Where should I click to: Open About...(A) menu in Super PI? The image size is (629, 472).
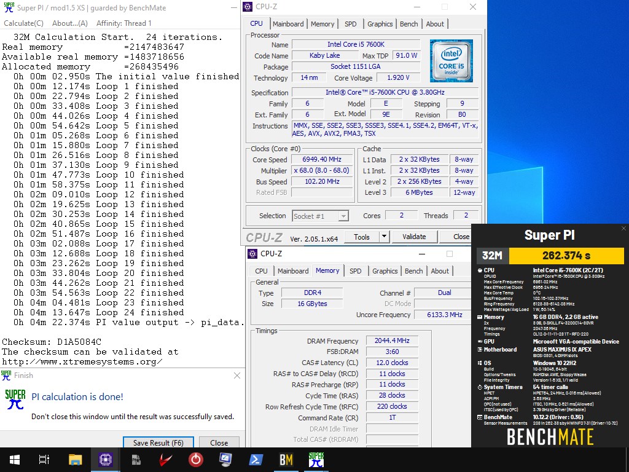click(x=70, y=23)
